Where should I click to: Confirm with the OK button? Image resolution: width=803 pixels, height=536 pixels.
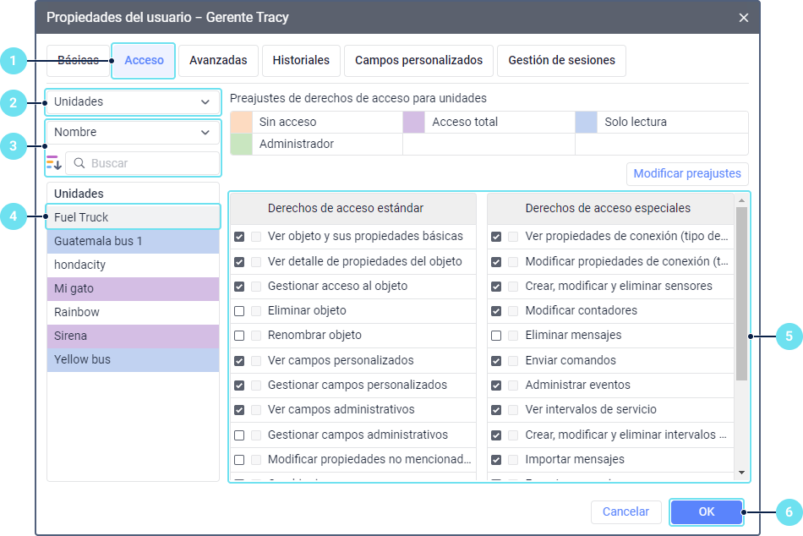(707, 511)
